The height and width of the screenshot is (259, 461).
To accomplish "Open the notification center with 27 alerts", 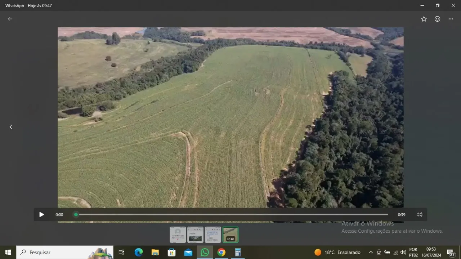I will [x=451, y=253].
